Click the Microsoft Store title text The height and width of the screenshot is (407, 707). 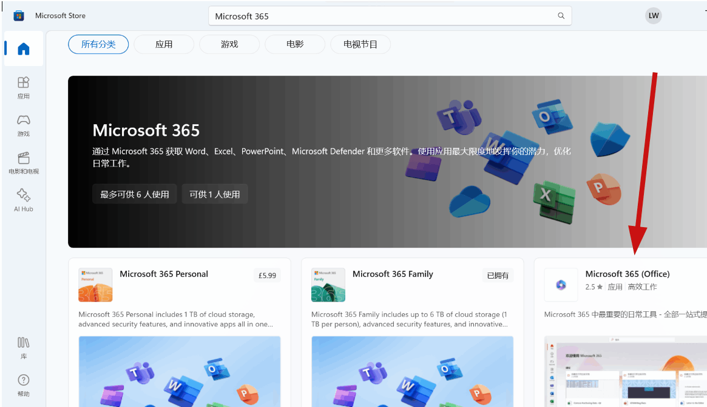[61, 16]
